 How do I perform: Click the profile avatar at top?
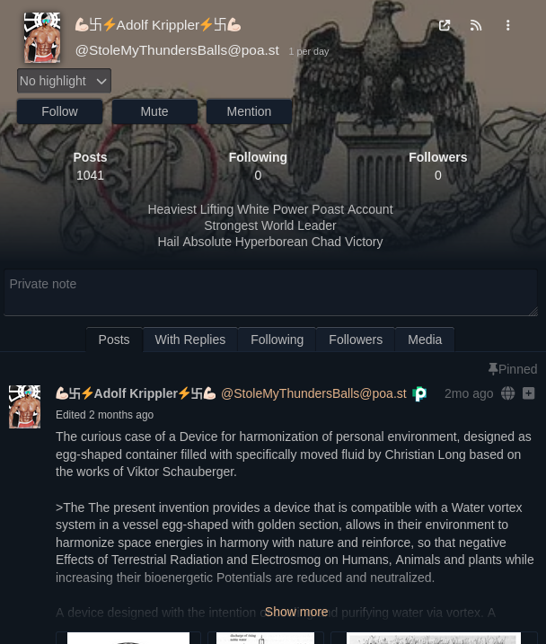point(42,38)
